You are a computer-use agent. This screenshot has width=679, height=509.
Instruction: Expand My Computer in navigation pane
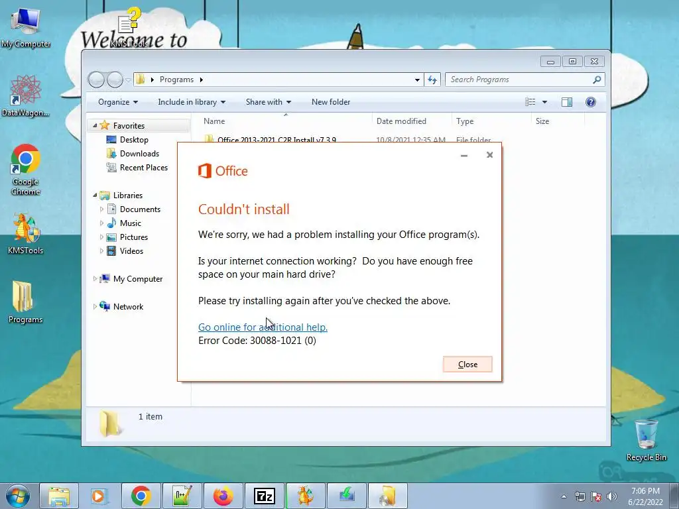tap(95, 279)
